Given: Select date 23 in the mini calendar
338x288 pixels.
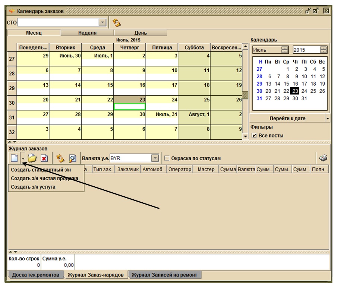Looking at the screenshot, I should (295, 91).
